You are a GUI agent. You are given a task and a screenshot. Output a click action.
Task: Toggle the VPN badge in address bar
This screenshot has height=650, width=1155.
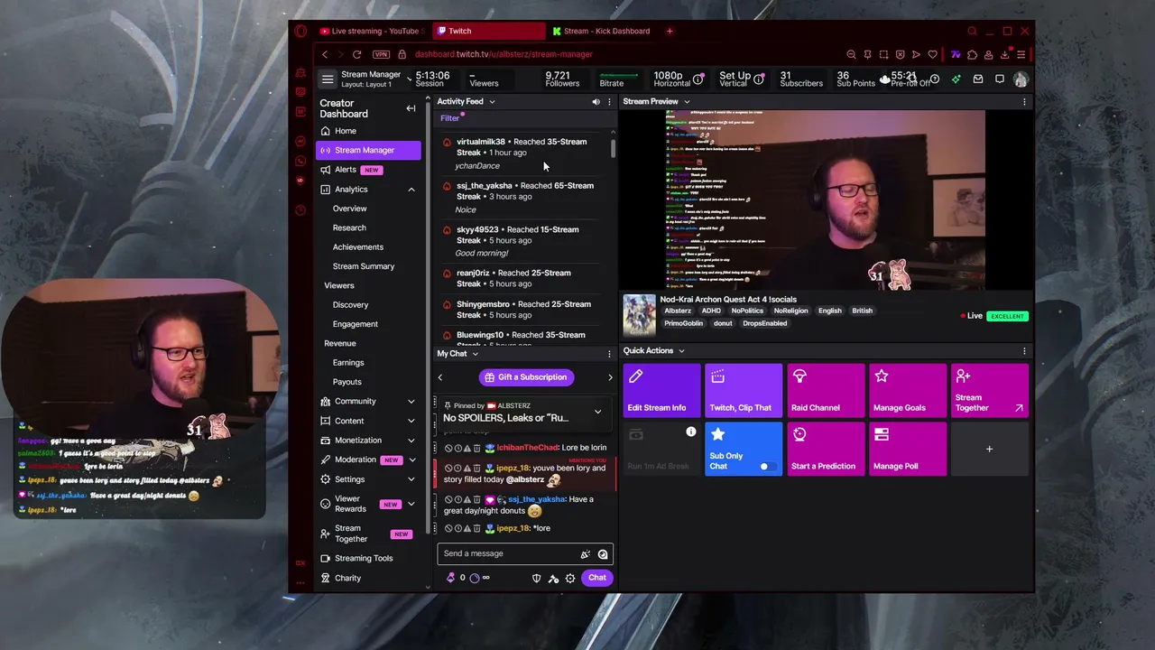click(380, 55)
